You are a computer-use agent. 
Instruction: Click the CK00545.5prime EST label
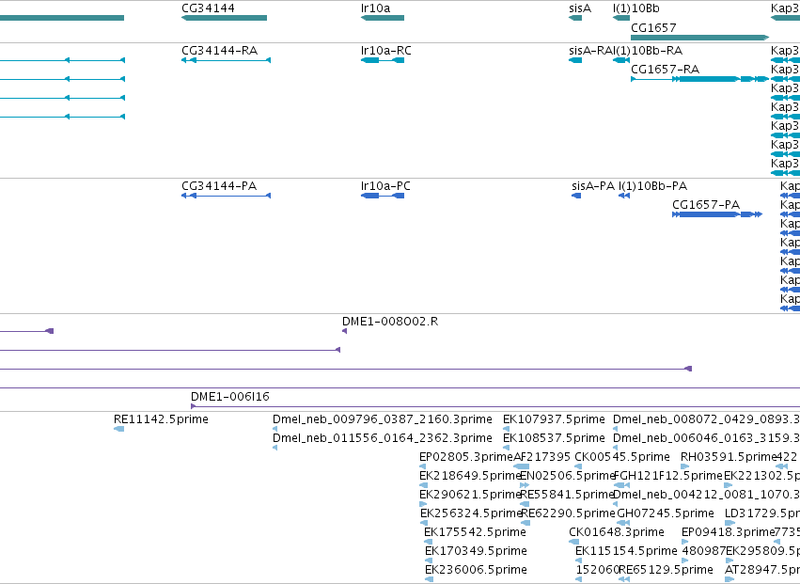pos(622,457)
